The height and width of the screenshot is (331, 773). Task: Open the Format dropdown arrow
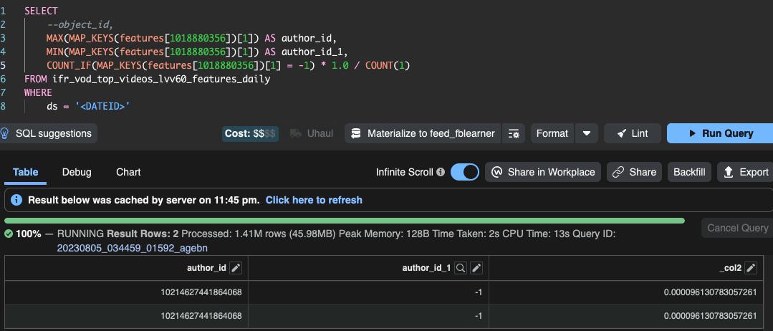coord(586,133)
